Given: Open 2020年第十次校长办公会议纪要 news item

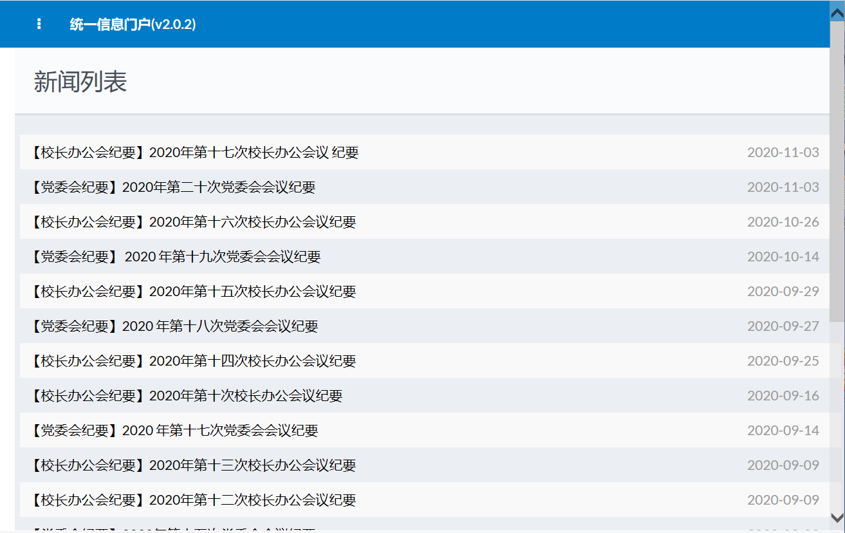Looking at the screenshot, I should click(186, 396).
